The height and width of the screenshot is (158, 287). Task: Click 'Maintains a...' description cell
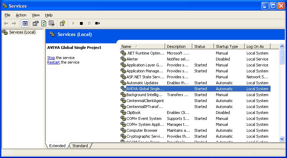pos(178,130)
